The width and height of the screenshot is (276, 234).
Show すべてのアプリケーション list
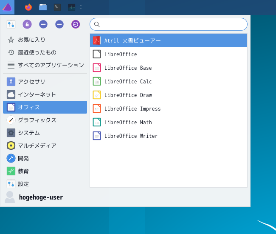(x=45, y=65)
